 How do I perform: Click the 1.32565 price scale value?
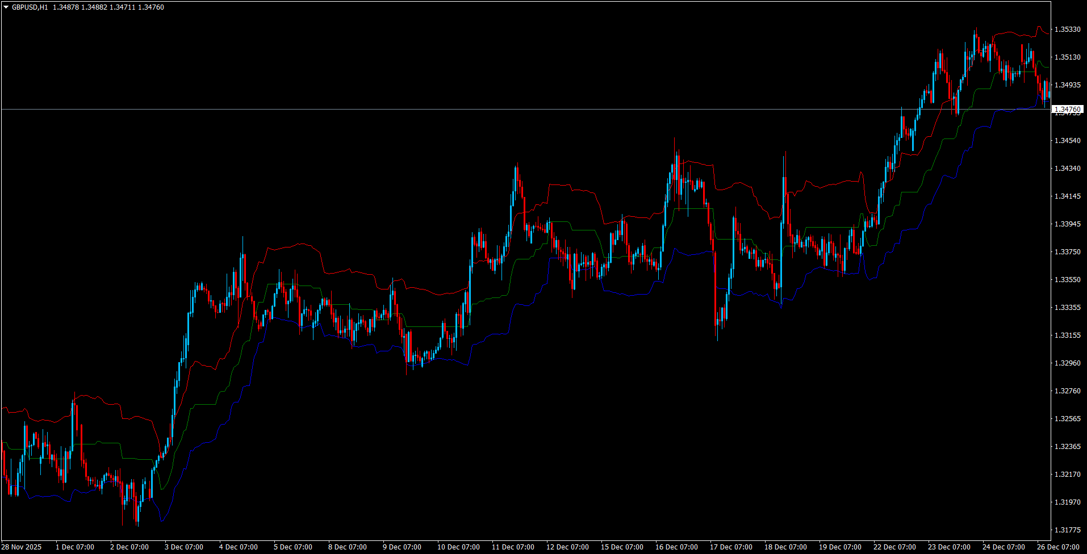coord(1068,419)
